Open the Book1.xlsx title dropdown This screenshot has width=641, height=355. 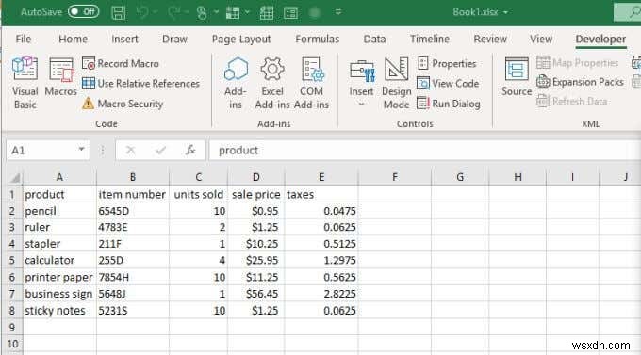(x=505, y=12)
